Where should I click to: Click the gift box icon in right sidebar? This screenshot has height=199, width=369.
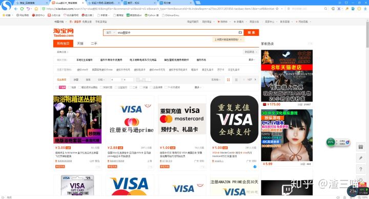coord(360,147)
